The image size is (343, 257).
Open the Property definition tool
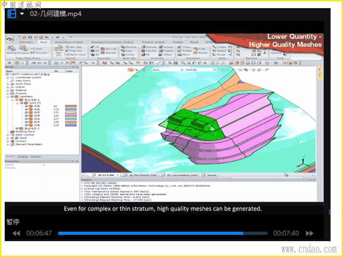[x=24, y=50]
